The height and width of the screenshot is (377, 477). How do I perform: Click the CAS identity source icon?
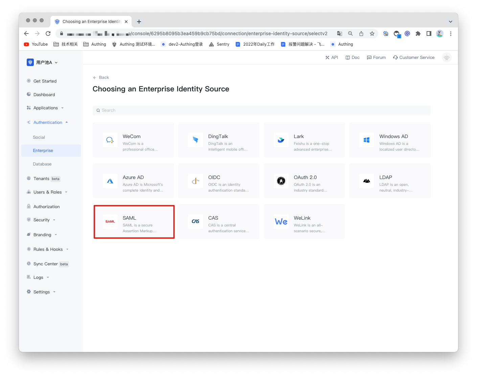pos(196,222)
